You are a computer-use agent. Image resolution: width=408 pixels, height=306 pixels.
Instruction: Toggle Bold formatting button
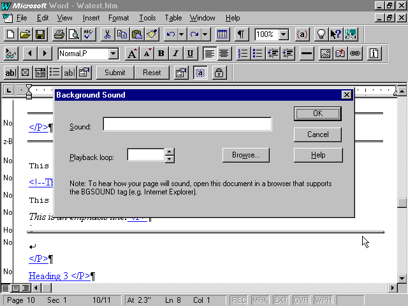click(x=161, y=54)
